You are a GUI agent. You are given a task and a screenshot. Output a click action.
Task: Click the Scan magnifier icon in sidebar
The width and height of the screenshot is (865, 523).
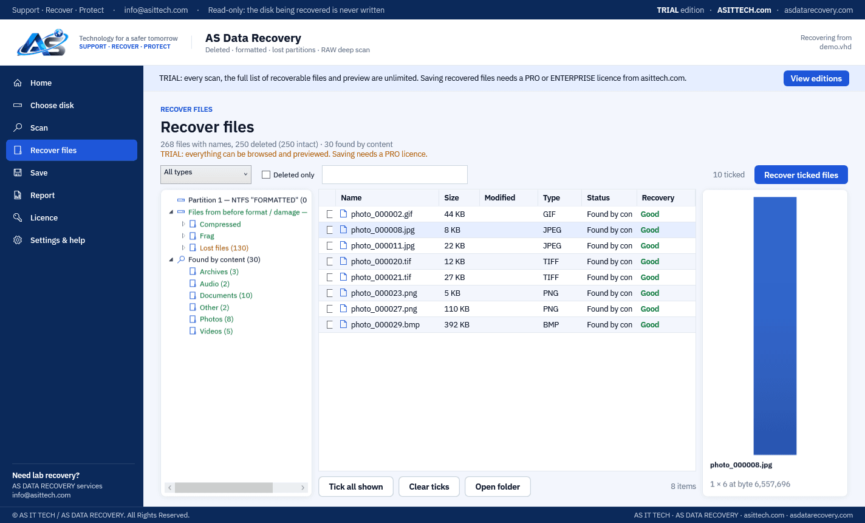coord(18,128)
